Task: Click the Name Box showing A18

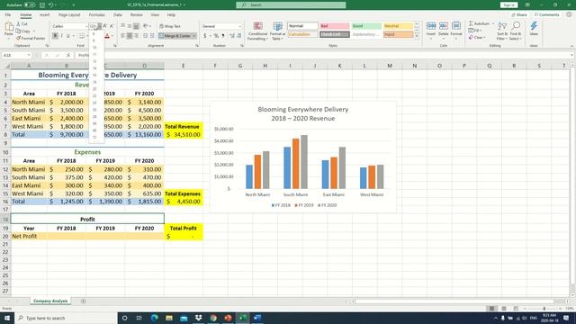Action: (17, 55)
